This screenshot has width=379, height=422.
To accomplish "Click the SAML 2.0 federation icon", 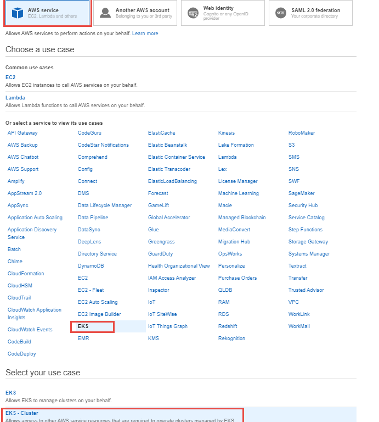I will (x=281, y=13).
